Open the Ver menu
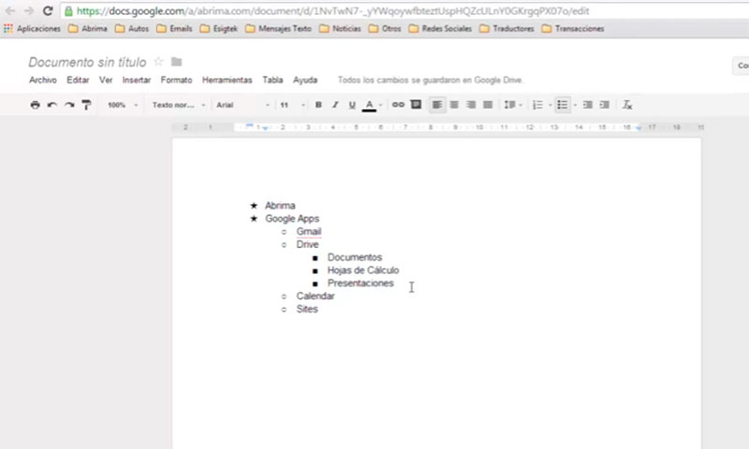The height and width of the screenshot is (449, 749). click(x=106, y=80)
